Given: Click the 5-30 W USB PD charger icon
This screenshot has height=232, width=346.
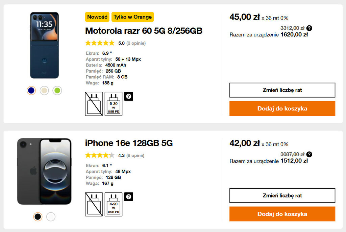Looking at the screenshot, I should click(x=114, y=104).
